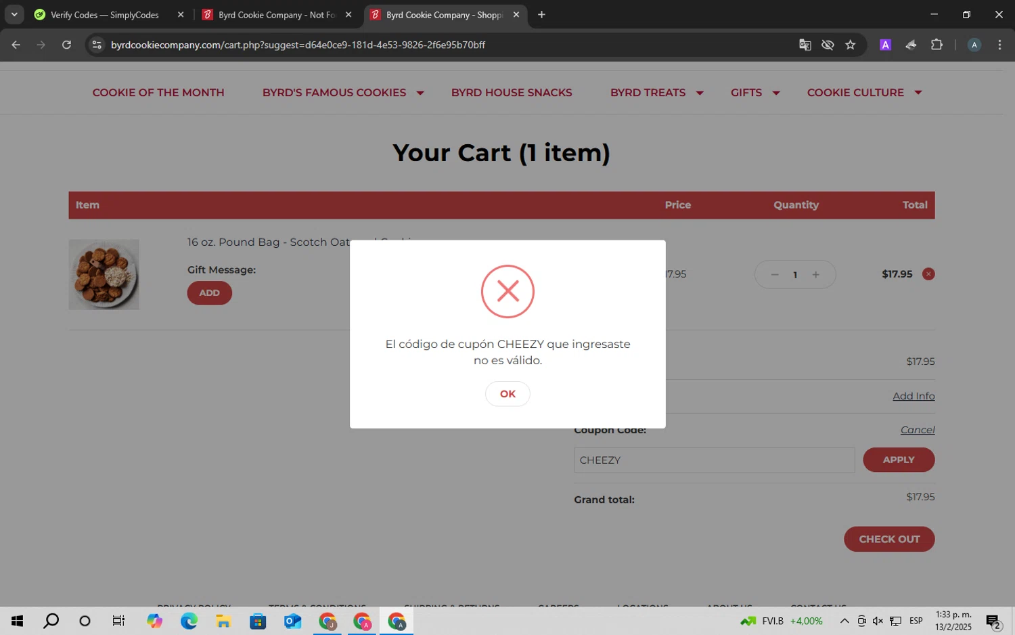Open Task View in the taskbar
Screen dimensions: 1015x635
[118, 621]
